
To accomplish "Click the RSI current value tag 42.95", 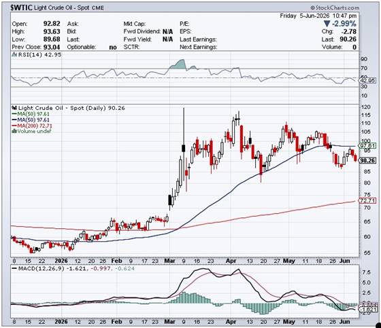I will [367, 81].
